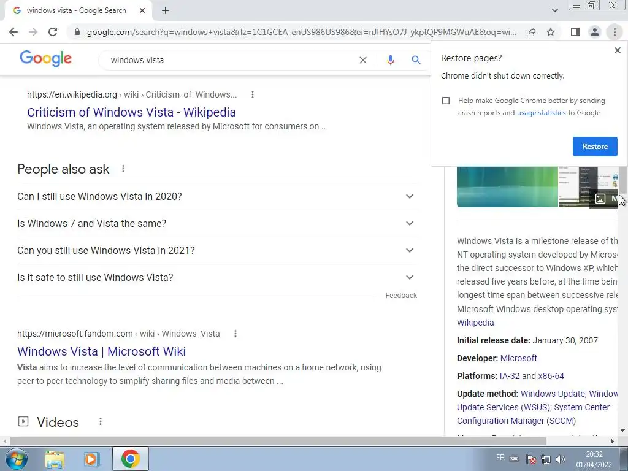The height and width of the screenshot is (471, 628).
Task: Open the volume control in tray
Action: (x=561, y=459)
